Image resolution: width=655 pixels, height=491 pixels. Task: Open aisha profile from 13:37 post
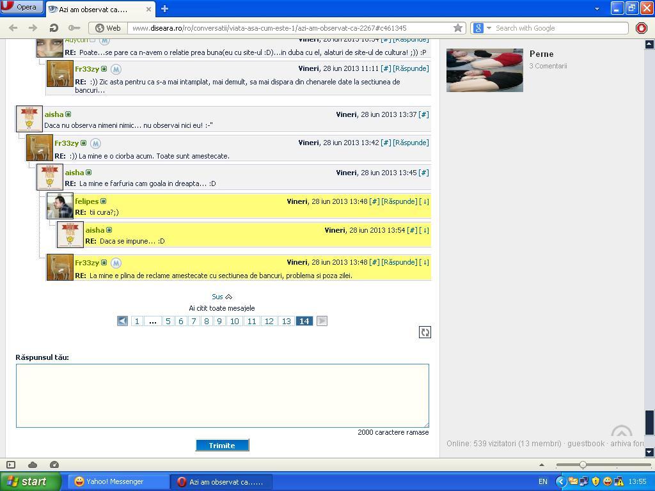(54, 114)
